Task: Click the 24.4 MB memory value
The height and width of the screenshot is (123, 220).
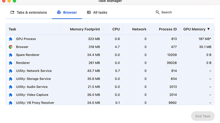Action: click(x=94, y=55)
